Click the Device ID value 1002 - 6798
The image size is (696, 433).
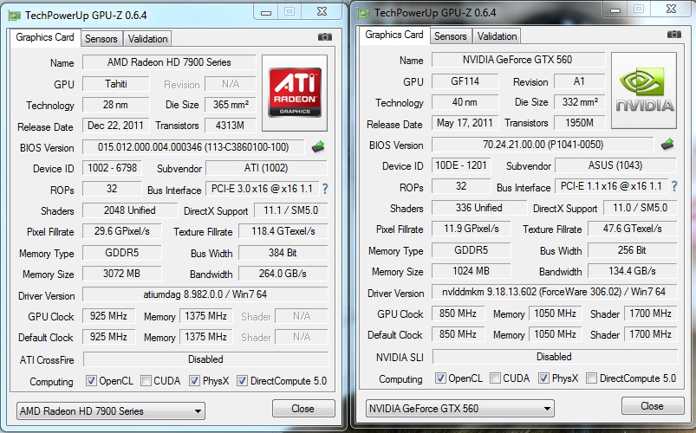112,168
